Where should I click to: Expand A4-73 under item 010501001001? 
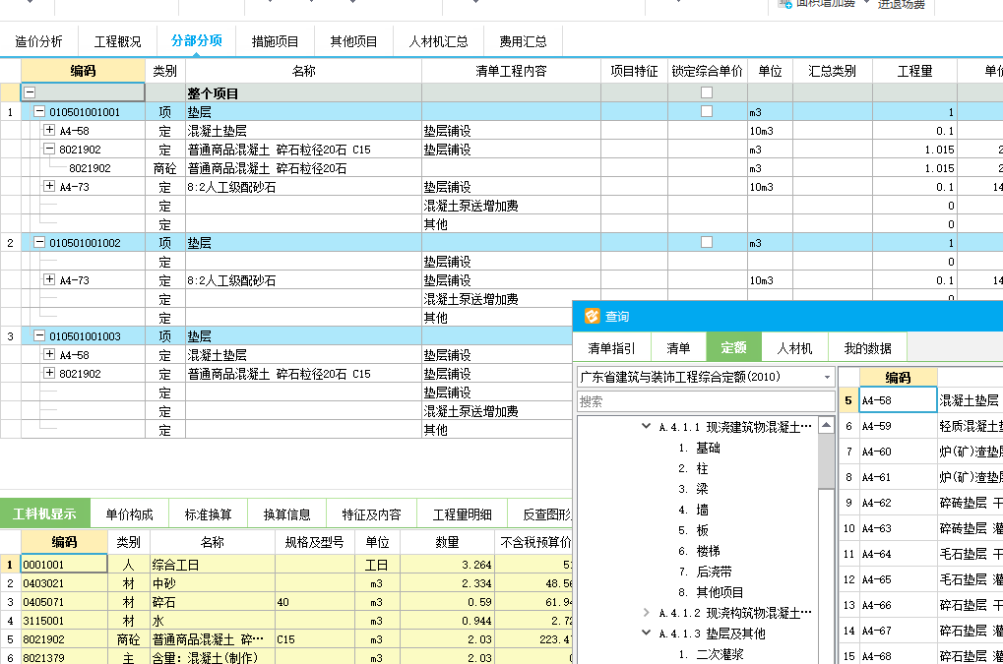click(x=49, y=186)
